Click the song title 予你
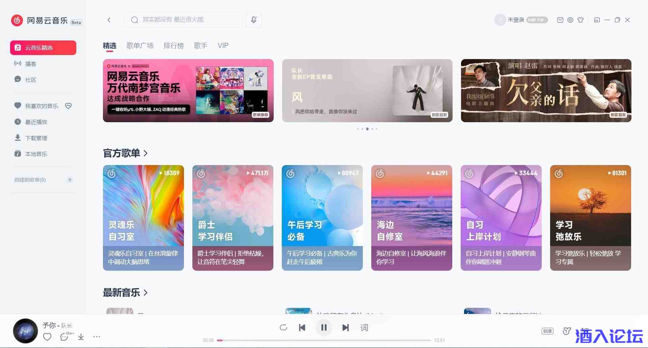The width and height of the screenshot is (648, 348). click(x=49, y=325)
